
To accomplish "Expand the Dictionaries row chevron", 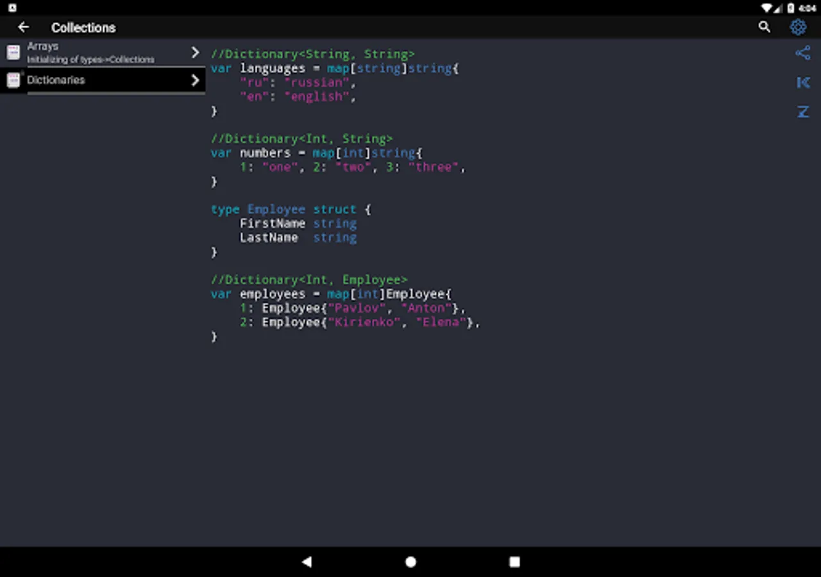I will [196, 80].
